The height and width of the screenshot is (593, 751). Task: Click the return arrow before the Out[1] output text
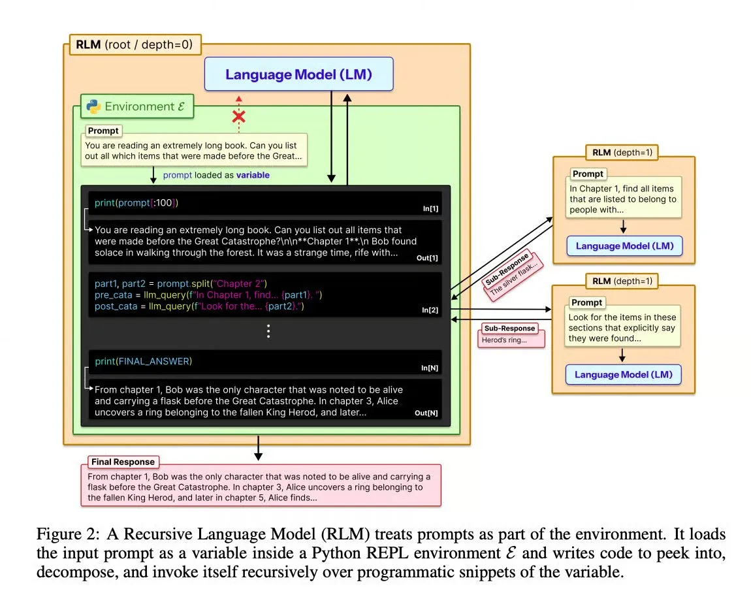pyautogui.click(x=88, y=220)
